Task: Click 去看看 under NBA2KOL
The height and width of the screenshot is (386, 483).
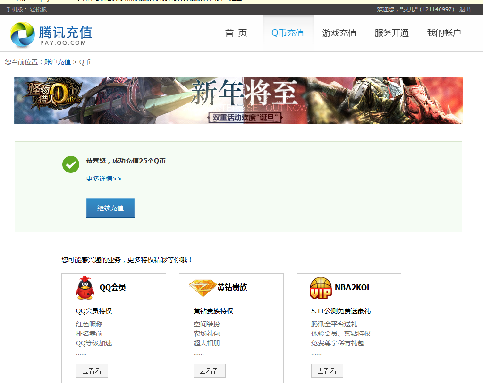Action: tap(327, 371)
